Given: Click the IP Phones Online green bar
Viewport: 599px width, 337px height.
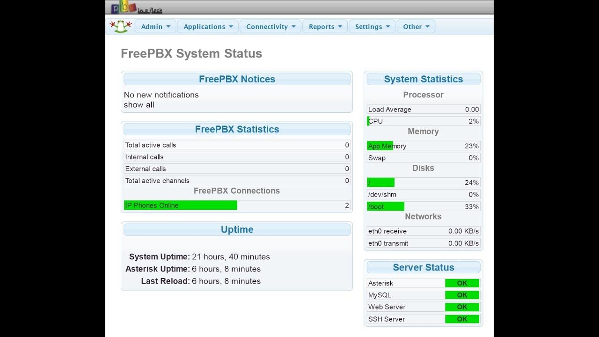Looking at the screenshot, I should tap(181, 205).
